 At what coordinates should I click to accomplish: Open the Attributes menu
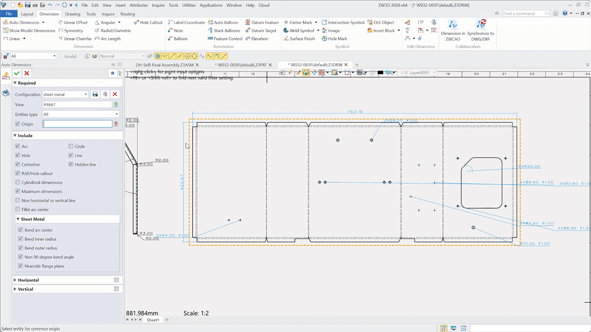click(x=138, y=5)
